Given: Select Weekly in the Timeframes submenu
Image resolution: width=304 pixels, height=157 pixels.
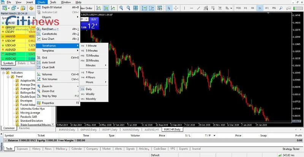Looking at the screenshot, I should 93,94.
